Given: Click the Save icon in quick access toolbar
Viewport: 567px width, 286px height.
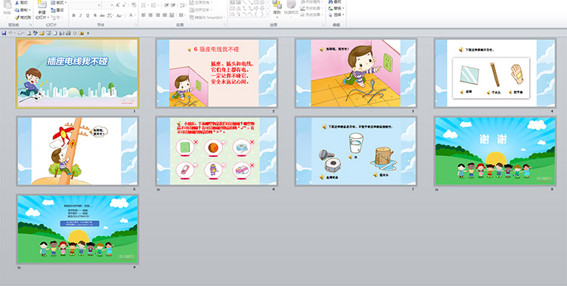Looking at the screenshot, I should [x=4, y=33].
